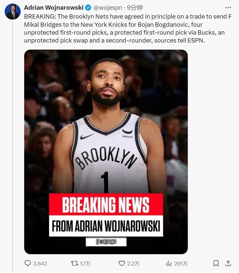Open the @wojespn handle link
Image resolution: width=239 pixels, height=273 pixels.
[108, 8]
